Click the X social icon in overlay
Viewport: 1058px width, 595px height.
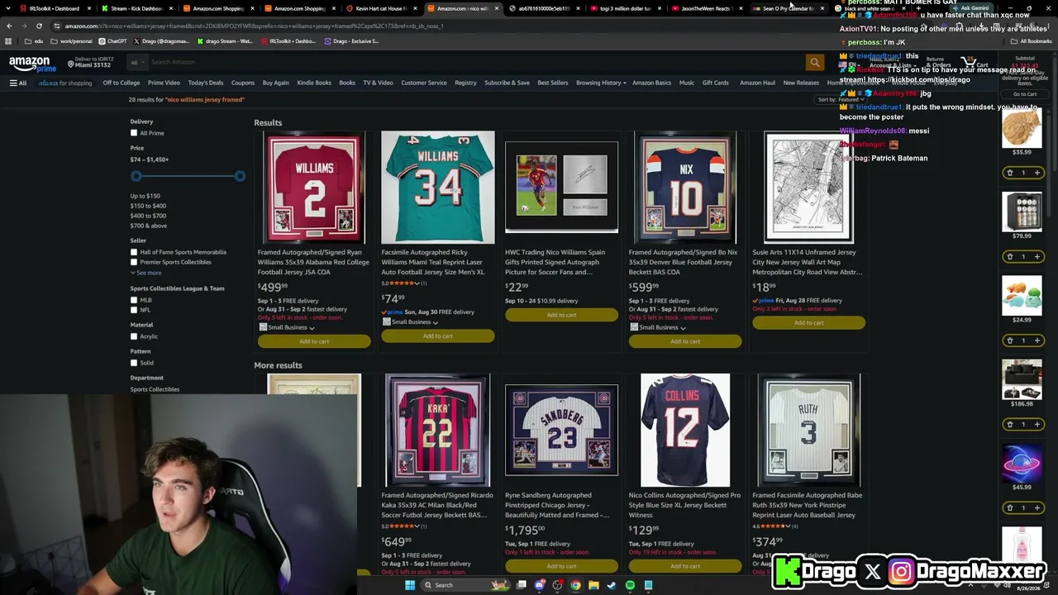[x=873, y=571]
